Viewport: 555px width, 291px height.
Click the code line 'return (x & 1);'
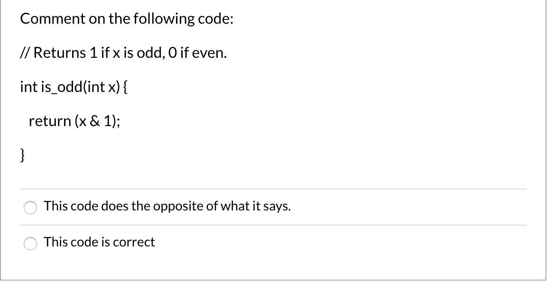click(x=75, y=121)
